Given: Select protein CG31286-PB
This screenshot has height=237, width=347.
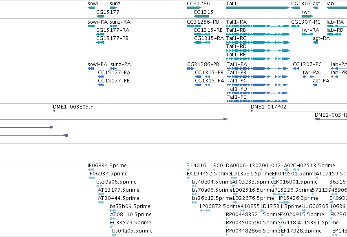Looking at the screenshot, I should click(203, 64).
